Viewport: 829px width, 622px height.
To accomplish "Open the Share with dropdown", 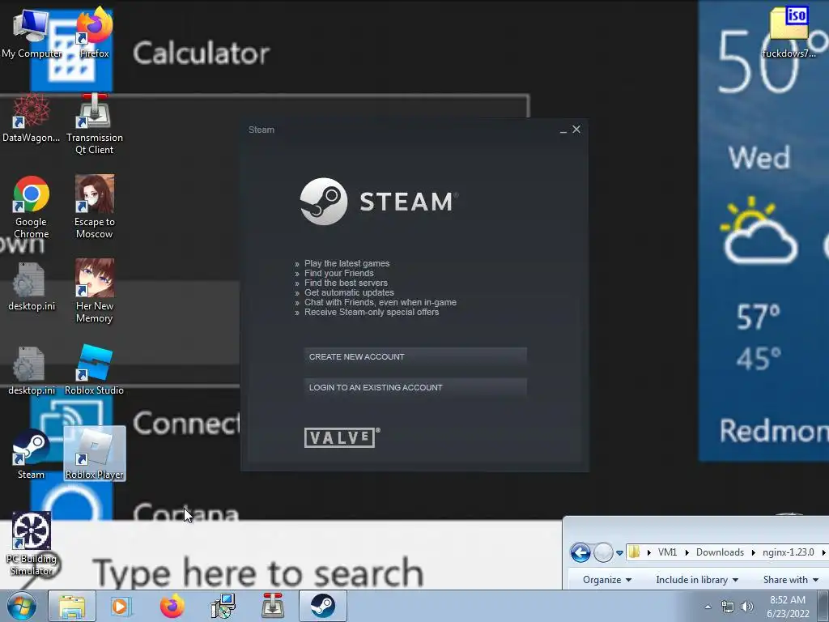I will tap(790, 580).
